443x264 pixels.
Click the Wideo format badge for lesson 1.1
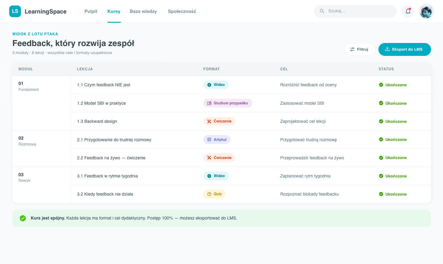coord(216,85)
